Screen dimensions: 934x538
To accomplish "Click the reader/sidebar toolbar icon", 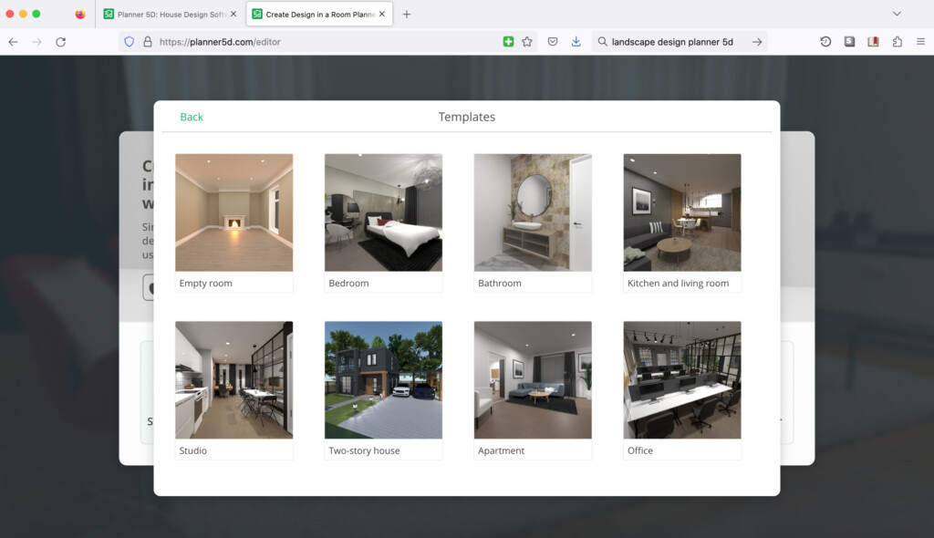I will 849,42.
